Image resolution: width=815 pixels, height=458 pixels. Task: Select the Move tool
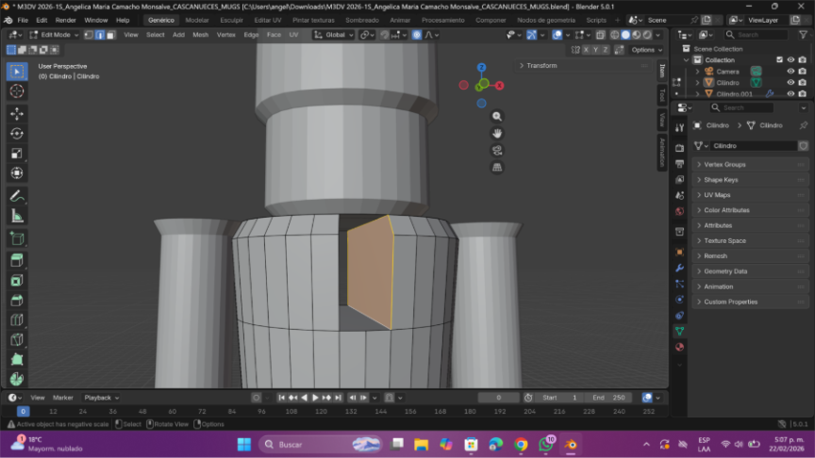point(17,114)
